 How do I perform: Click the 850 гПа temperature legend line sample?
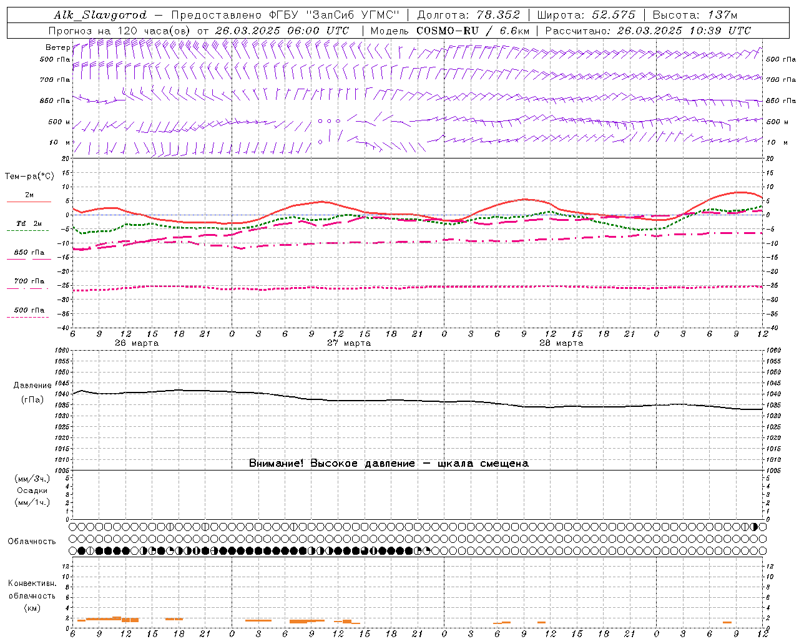point(29,259)
